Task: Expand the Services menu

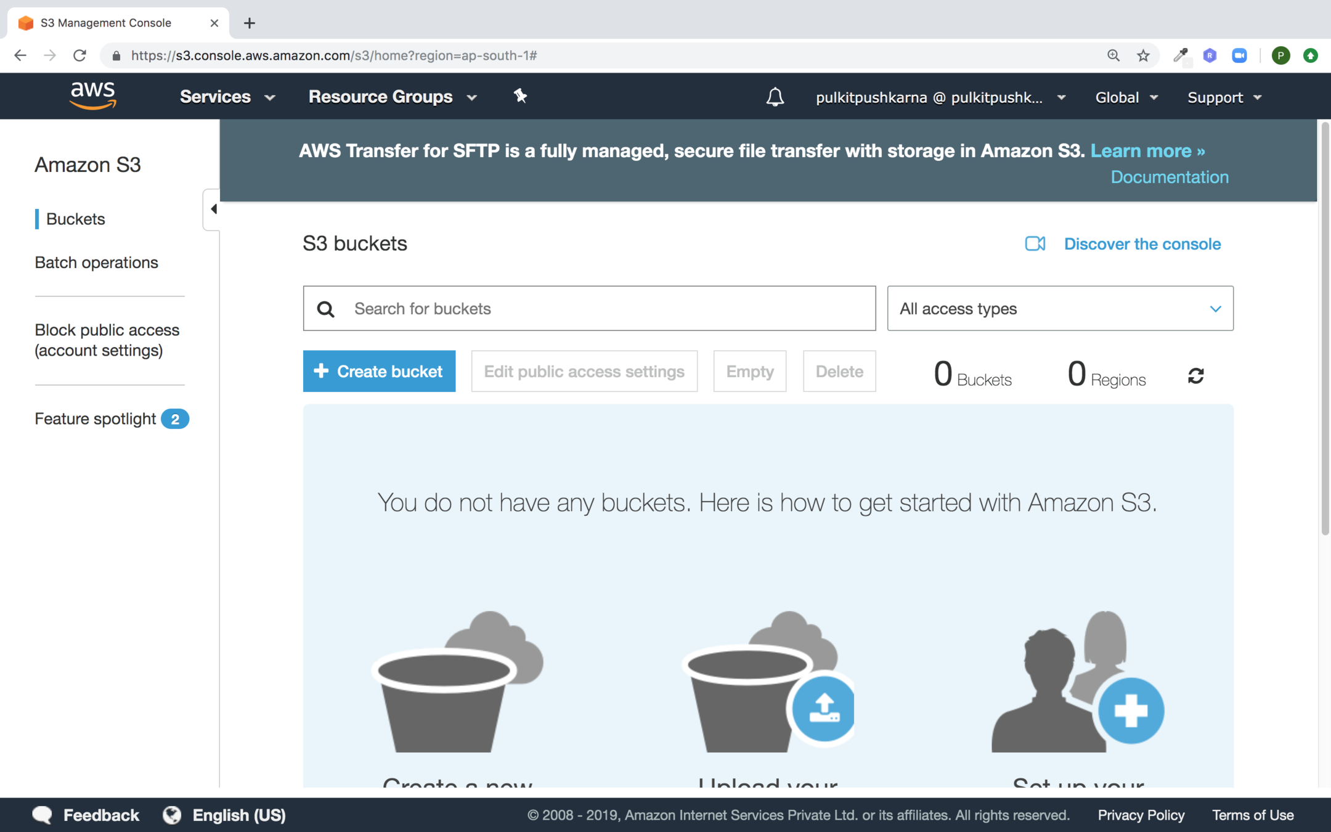Action: pyautogui.click(x=227, y=97)
